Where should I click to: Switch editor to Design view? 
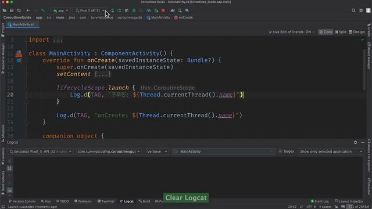pos(357,32)
